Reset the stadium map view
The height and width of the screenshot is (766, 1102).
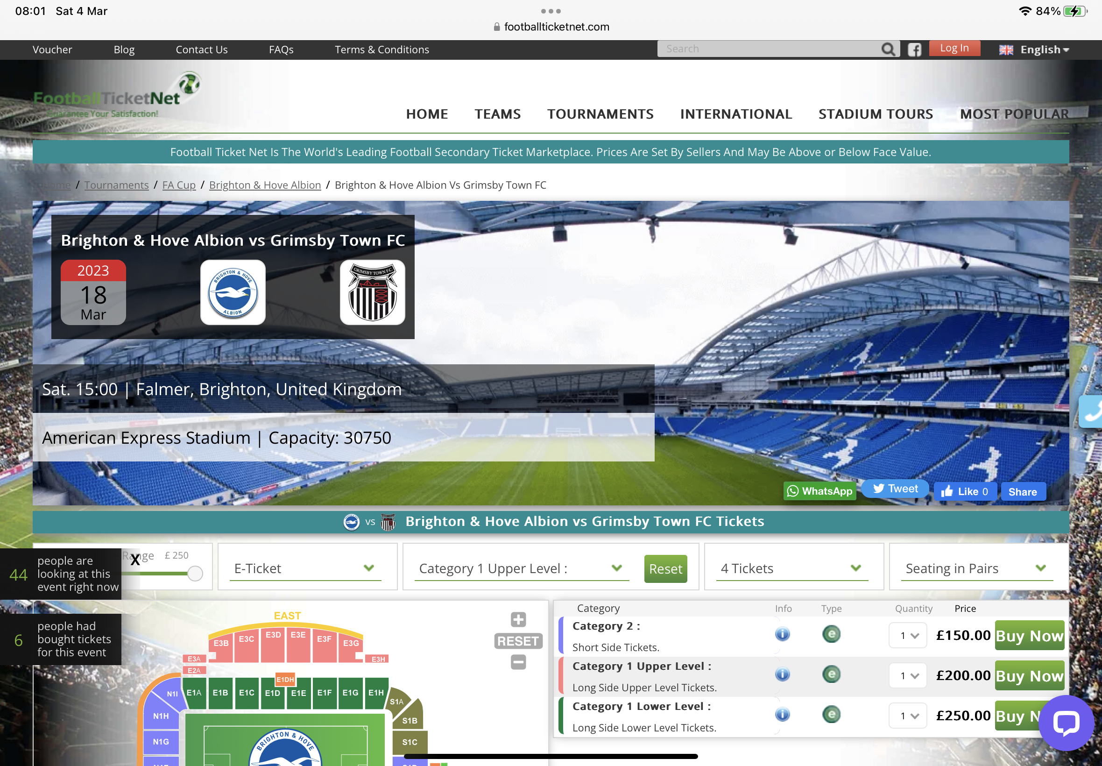coord(518,641)
